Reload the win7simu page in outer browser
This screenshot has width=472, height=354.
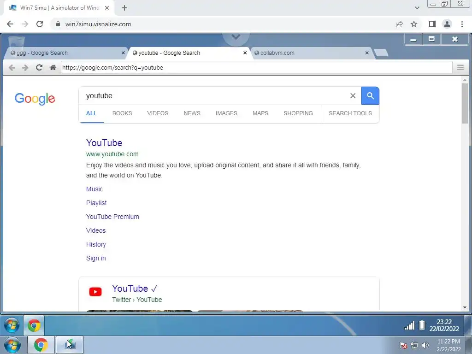40,24
